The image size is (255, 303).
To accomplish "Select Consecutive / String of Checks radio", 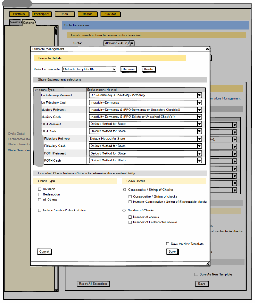I will coord(124,190).
